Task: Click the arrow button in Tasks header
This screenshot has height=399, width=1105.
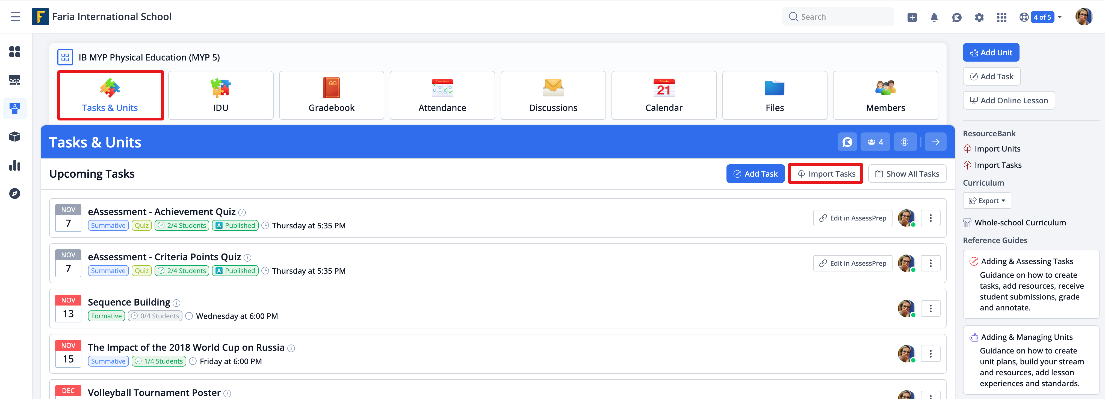Action: pos(935,142)
